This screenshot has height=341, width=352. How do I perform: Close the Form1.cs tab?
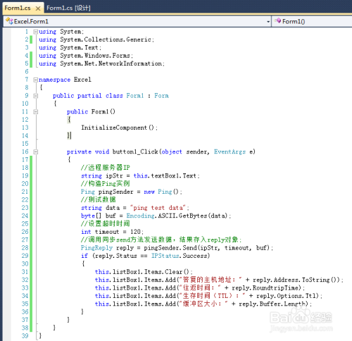pos(38,8)
